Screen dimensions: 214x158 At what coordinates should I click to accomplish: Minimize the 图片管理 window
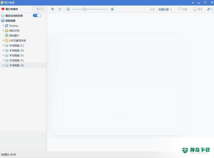(199, 3)
